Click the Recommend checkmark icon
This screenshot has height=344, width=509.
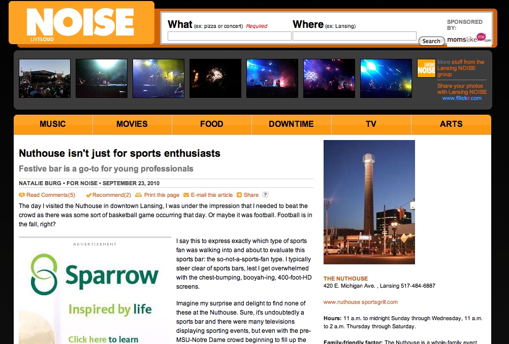tap(88, 195)
